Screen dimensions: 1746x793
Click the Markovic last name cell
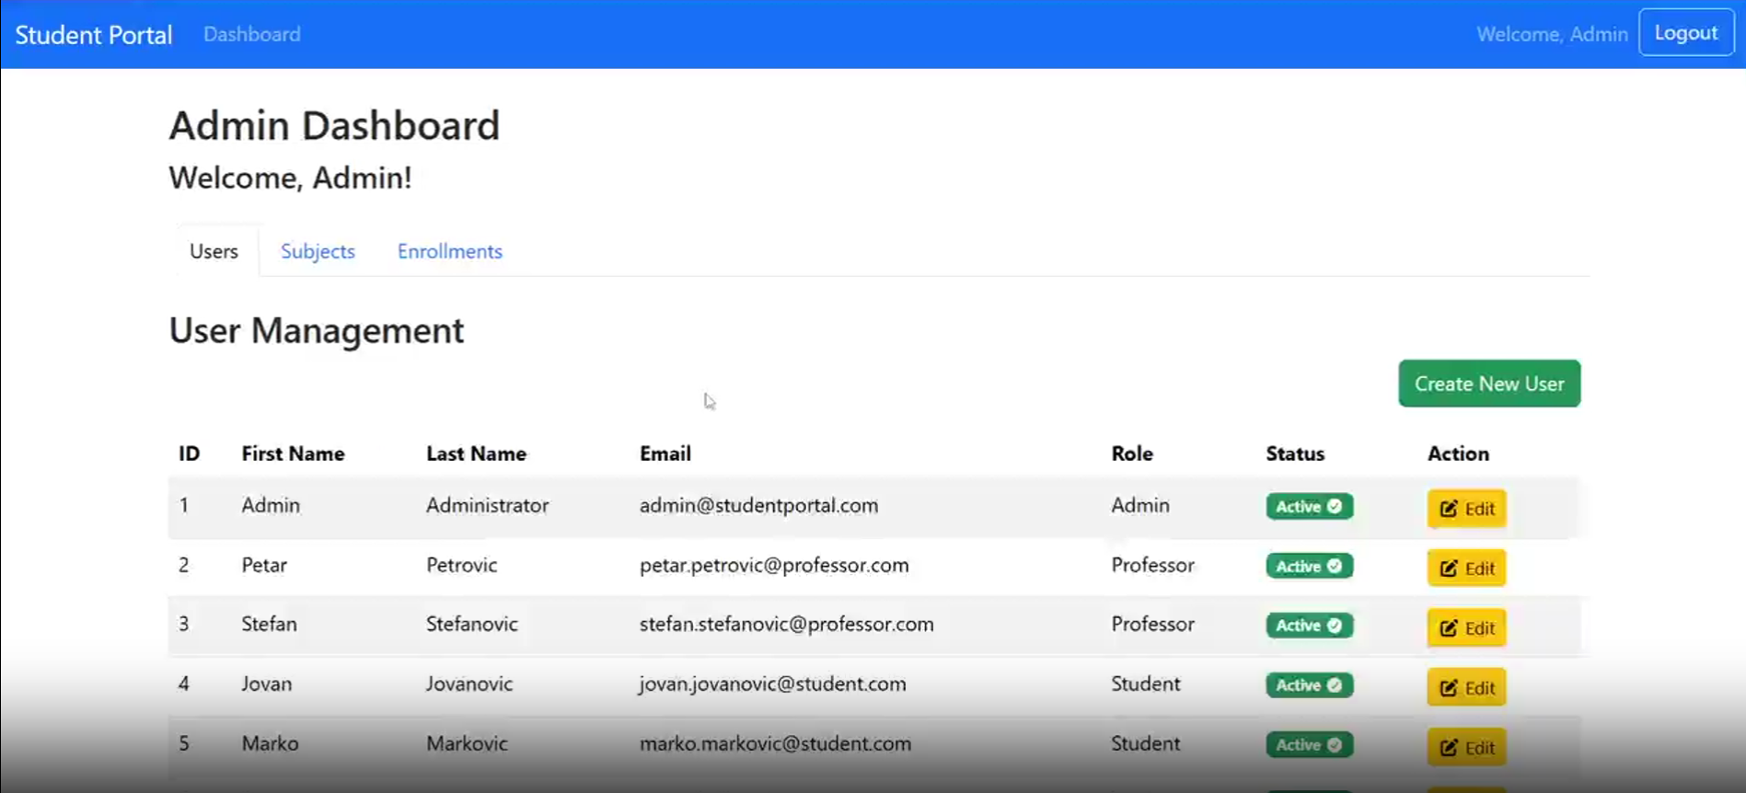tap(467, 743)
